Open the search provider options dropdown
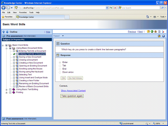The width and height of the screenshot is (168, 126). point(165,8)
